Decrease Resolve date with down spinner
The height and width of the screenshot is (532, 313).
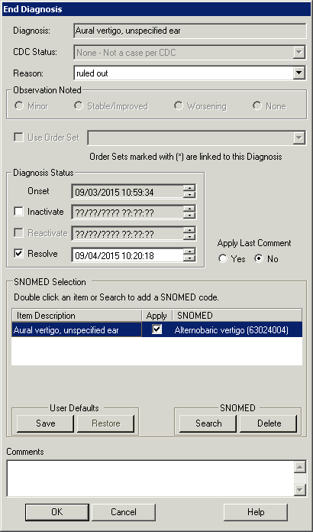click(189, 258)
